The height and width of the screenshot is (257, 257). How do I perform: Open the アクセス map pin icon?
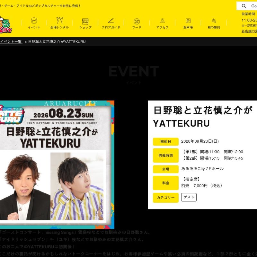coord(163,21)
